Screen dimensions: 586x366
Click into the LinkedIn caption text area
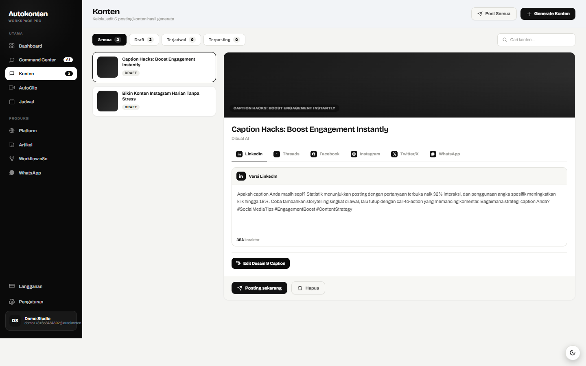399,209
